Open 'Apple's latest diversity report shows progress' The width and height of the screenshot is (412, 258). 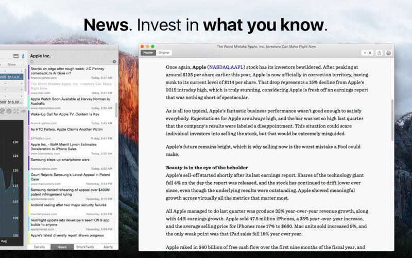(71, 237)
